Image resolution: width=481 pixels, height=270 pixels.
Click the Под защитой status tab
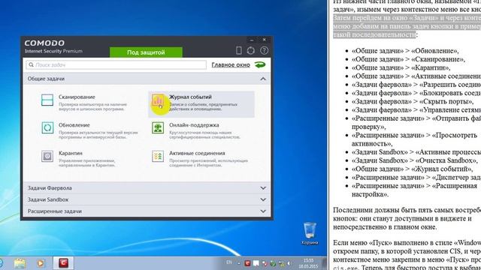pos(146,52)
